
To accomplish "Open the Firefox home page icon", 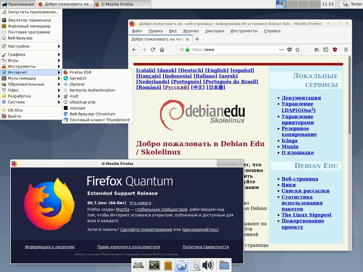I will [x=162, y=50].
